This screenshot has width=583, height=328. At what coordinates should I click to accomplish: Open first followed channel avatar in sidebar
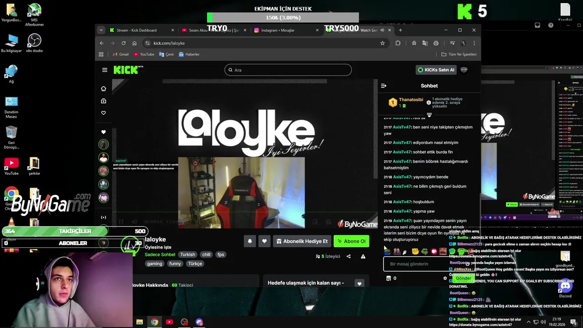(x=103, y=144)
